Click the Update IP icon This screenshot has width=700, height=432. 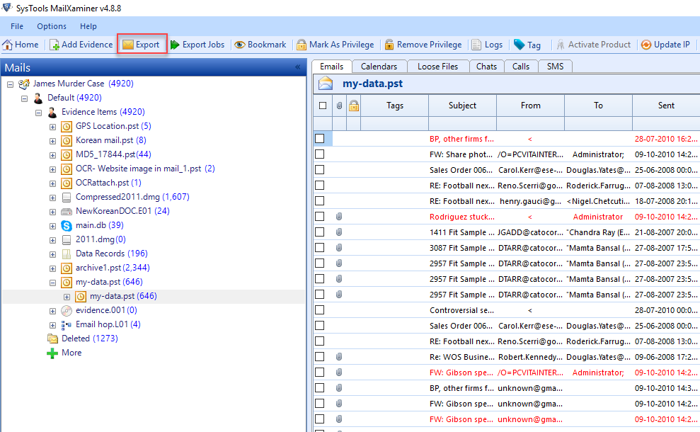click(646, 45)
